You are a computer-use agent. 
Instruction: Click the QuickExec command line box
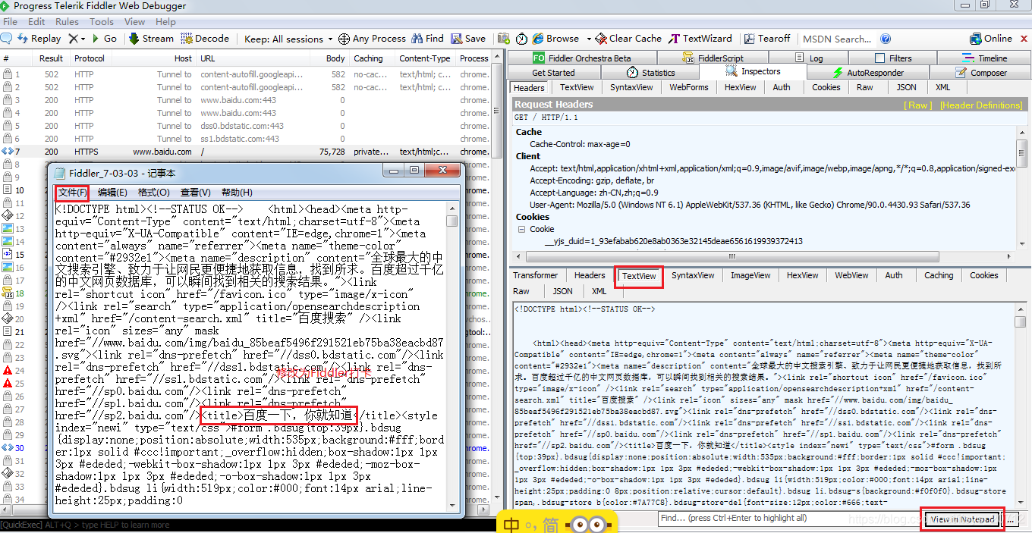point(247,525)
